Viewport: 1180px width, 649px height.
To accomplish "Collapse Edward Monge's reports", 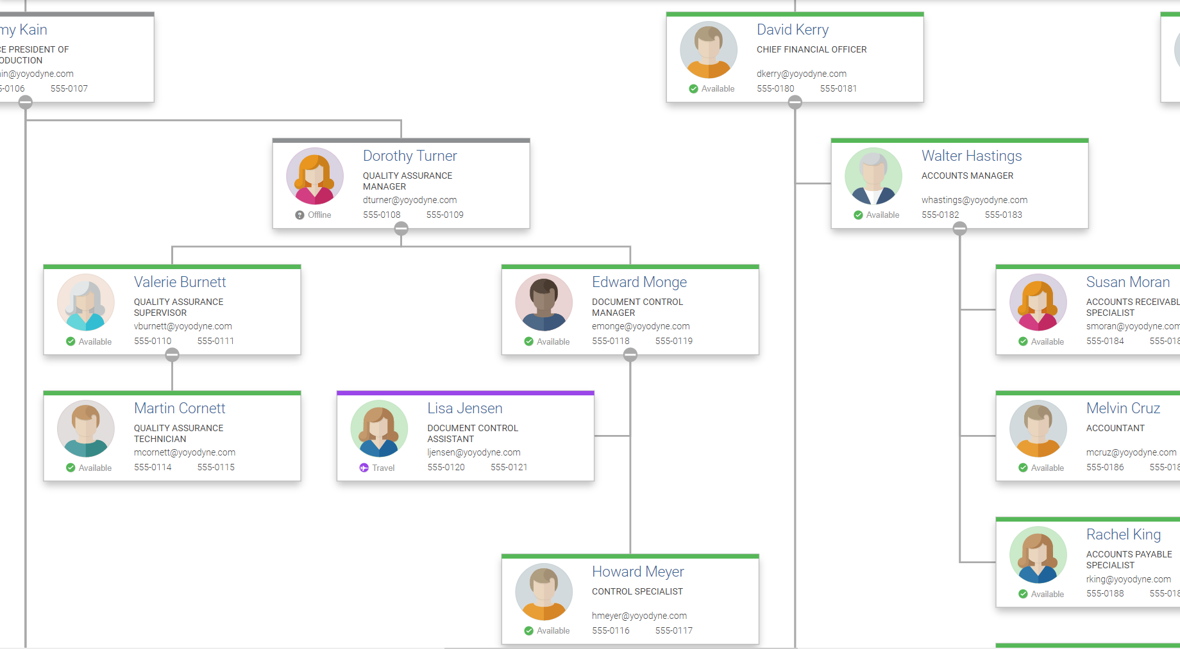I will [630, 355].
